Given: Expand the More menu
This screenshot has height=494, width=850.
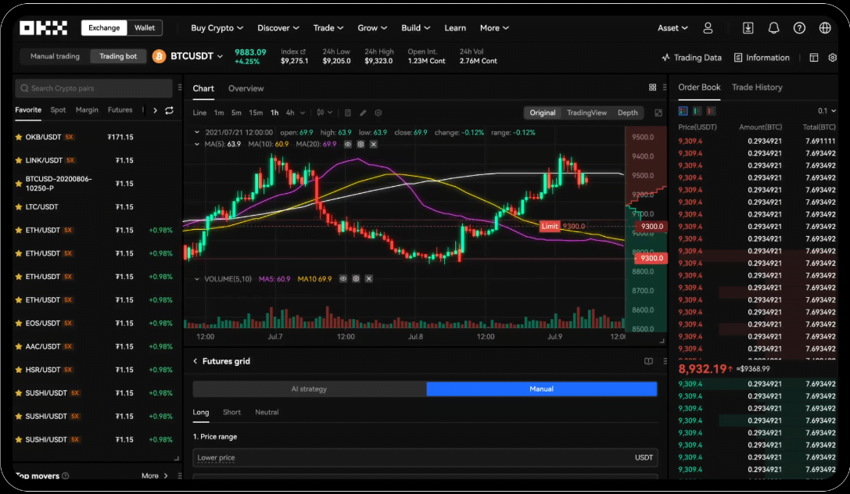Looking at the screenshot, I should click(x=494, y=28).
